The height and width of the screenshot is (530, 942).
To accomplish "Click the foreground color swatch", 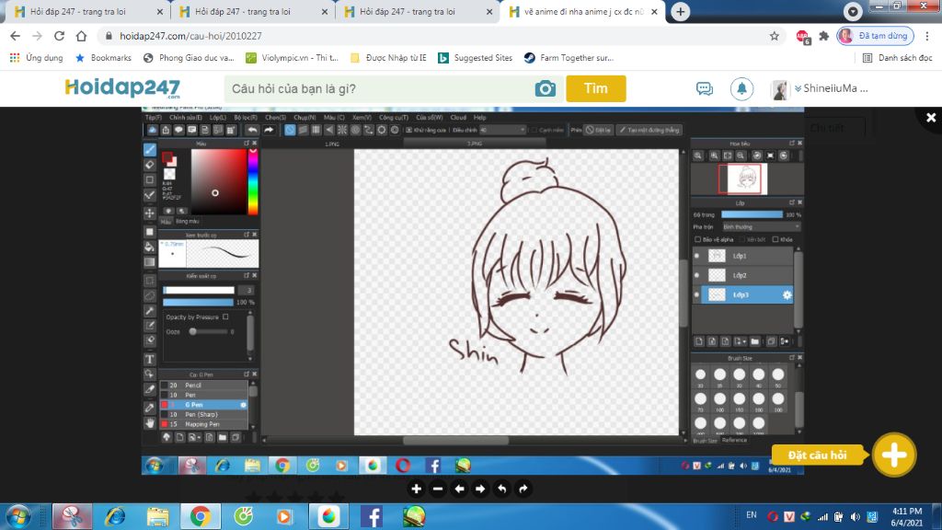I will [167, 157].
